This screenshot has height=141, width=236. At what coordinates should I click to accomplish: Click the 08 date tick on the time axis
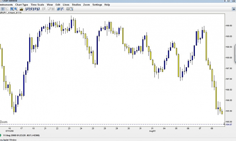(x=212, y=129)
